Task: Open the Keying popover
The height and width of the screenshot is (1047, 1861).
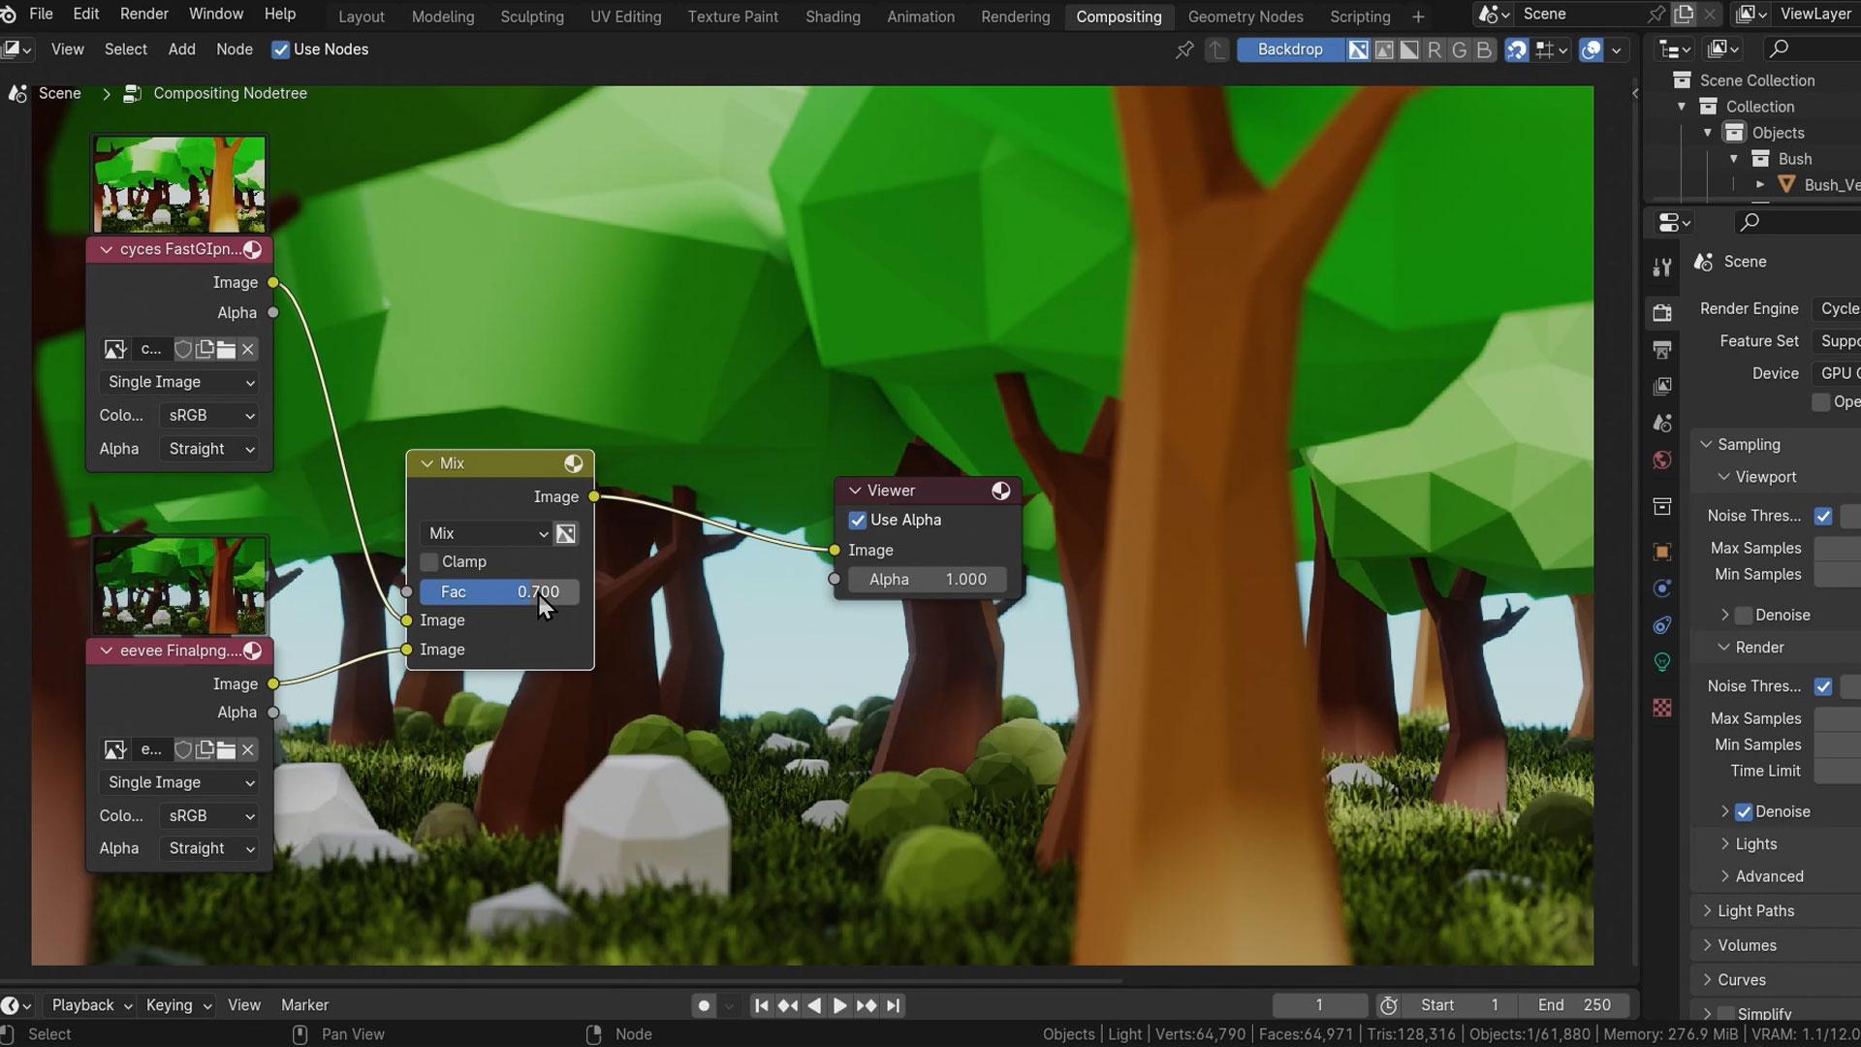Action: (178, 1005)
